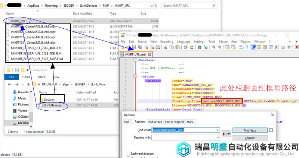Click the Zoom Out magnifier icon
The image size is (299, 158).
click(x=219, y=47)
